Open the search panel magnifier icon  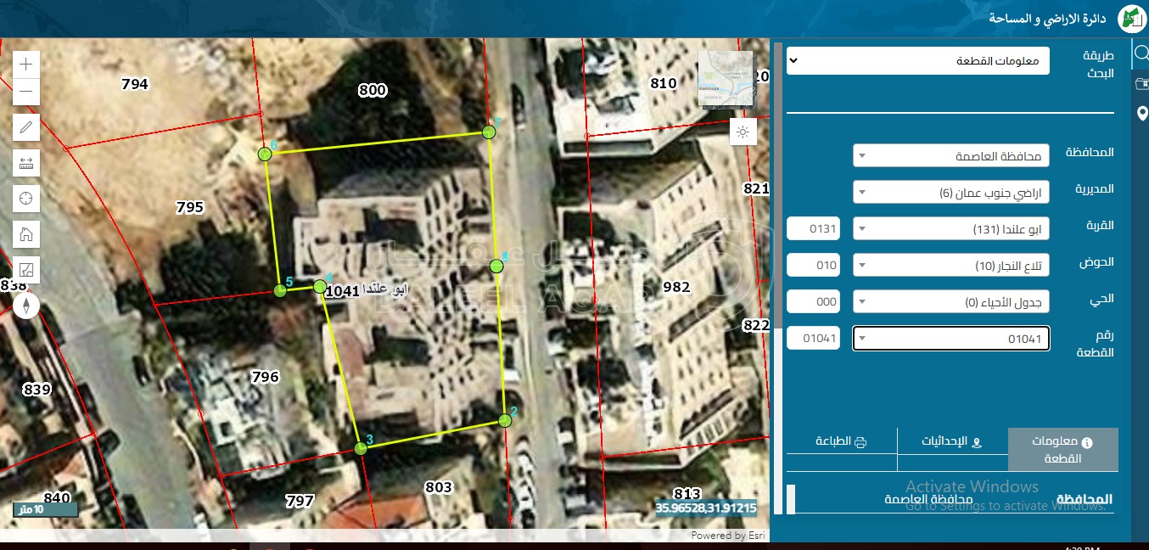point(1141,53)
